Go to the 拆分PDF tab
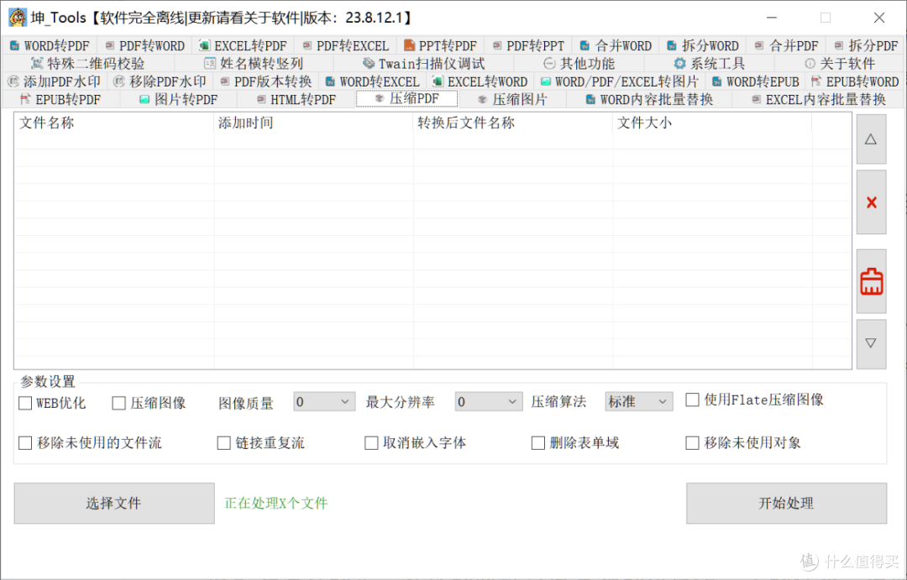This screenshot has width=907, height=580. pyautogui.click(x=865, y=45)
